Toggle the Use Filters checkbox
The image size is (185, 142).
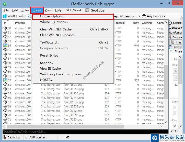pyautogui.click(x=171, y=59)
